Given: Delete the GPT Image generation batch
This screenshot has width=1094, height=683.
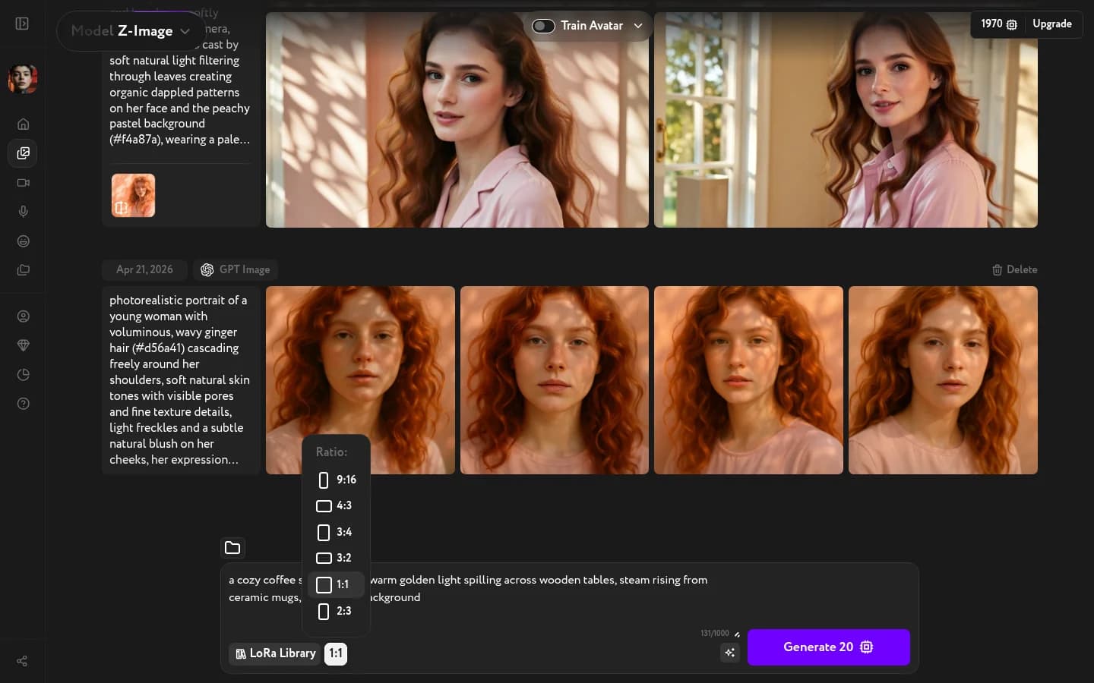Looking at the screenshot, I should [x=1014, y=269].
